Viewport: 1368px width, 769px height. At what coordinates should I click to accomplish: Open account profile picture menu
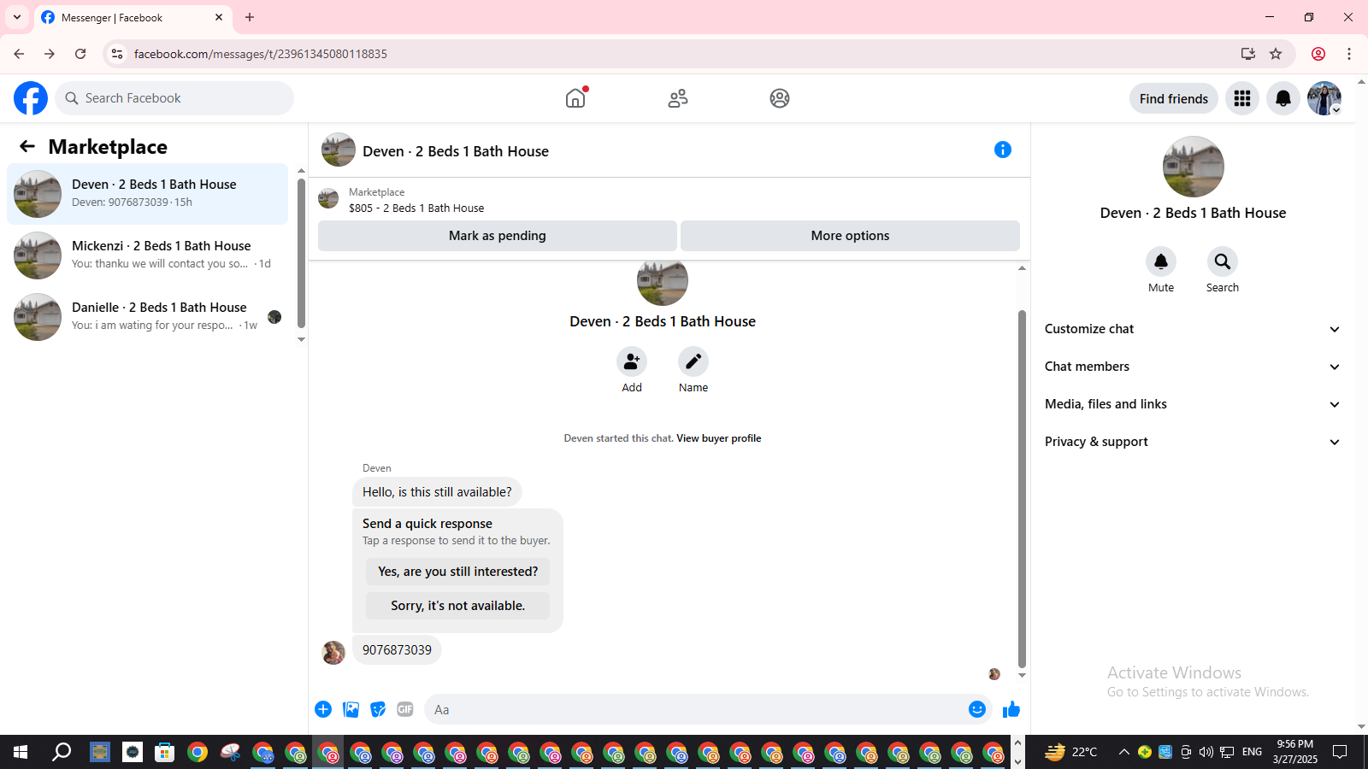coord(1324,98)
